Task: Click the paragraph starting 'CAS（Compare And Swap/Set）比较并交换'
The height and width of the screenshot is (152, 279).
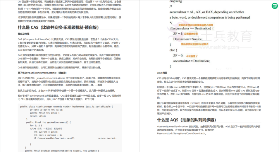Action: 69,44
